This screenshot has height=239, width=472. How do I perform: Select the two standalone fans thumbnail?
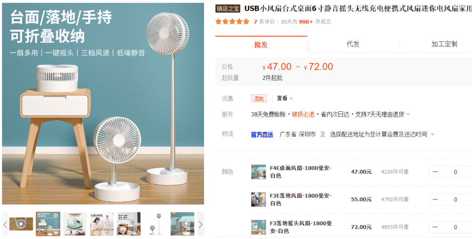(156, 224)
